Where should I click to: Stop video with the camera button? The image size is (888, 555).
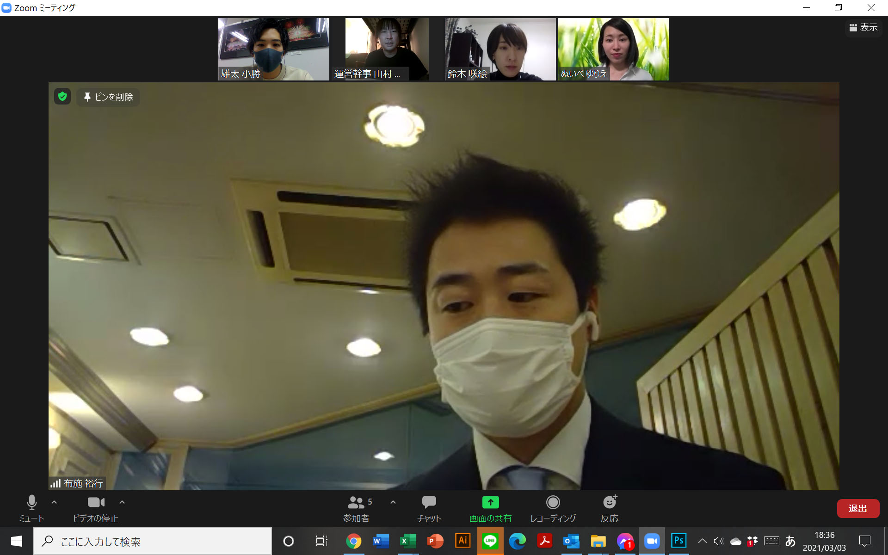[x=96, y=503]
